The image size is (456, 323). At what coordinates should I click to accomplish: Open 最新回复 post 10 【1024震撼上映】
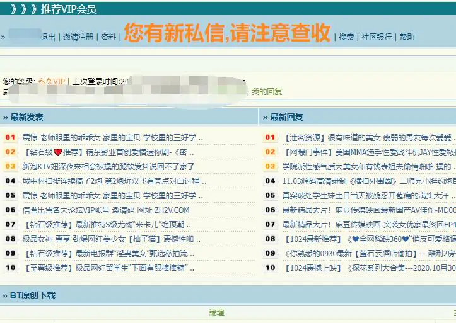369,268
